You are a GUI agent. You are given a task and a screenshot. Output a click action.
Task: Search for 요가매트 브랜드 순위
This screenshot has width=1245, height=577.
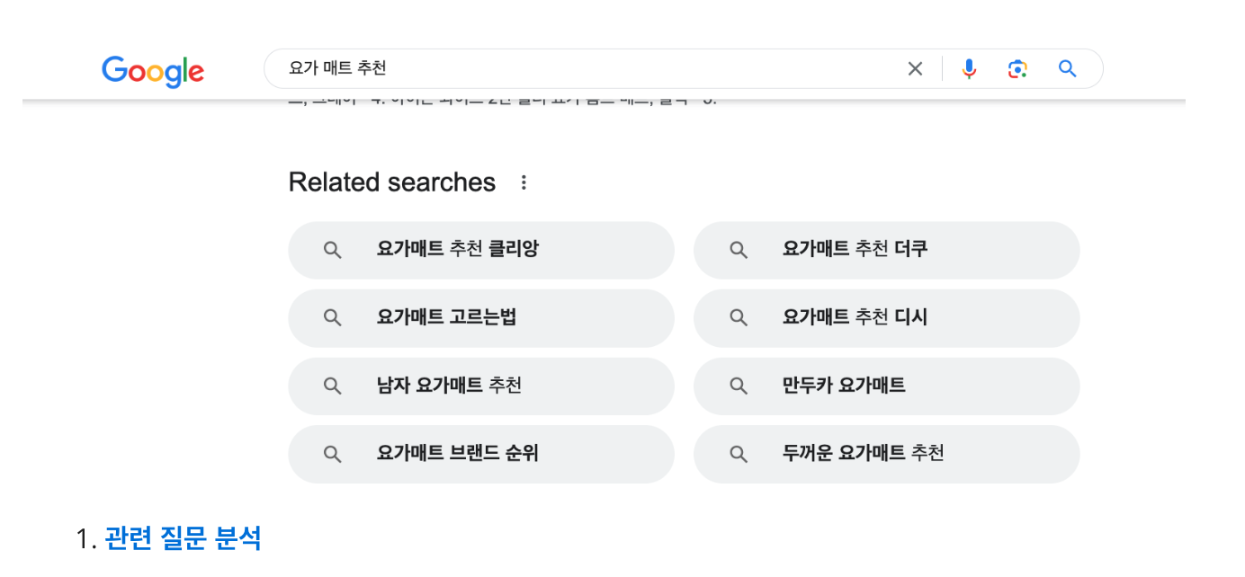[454, 454]
